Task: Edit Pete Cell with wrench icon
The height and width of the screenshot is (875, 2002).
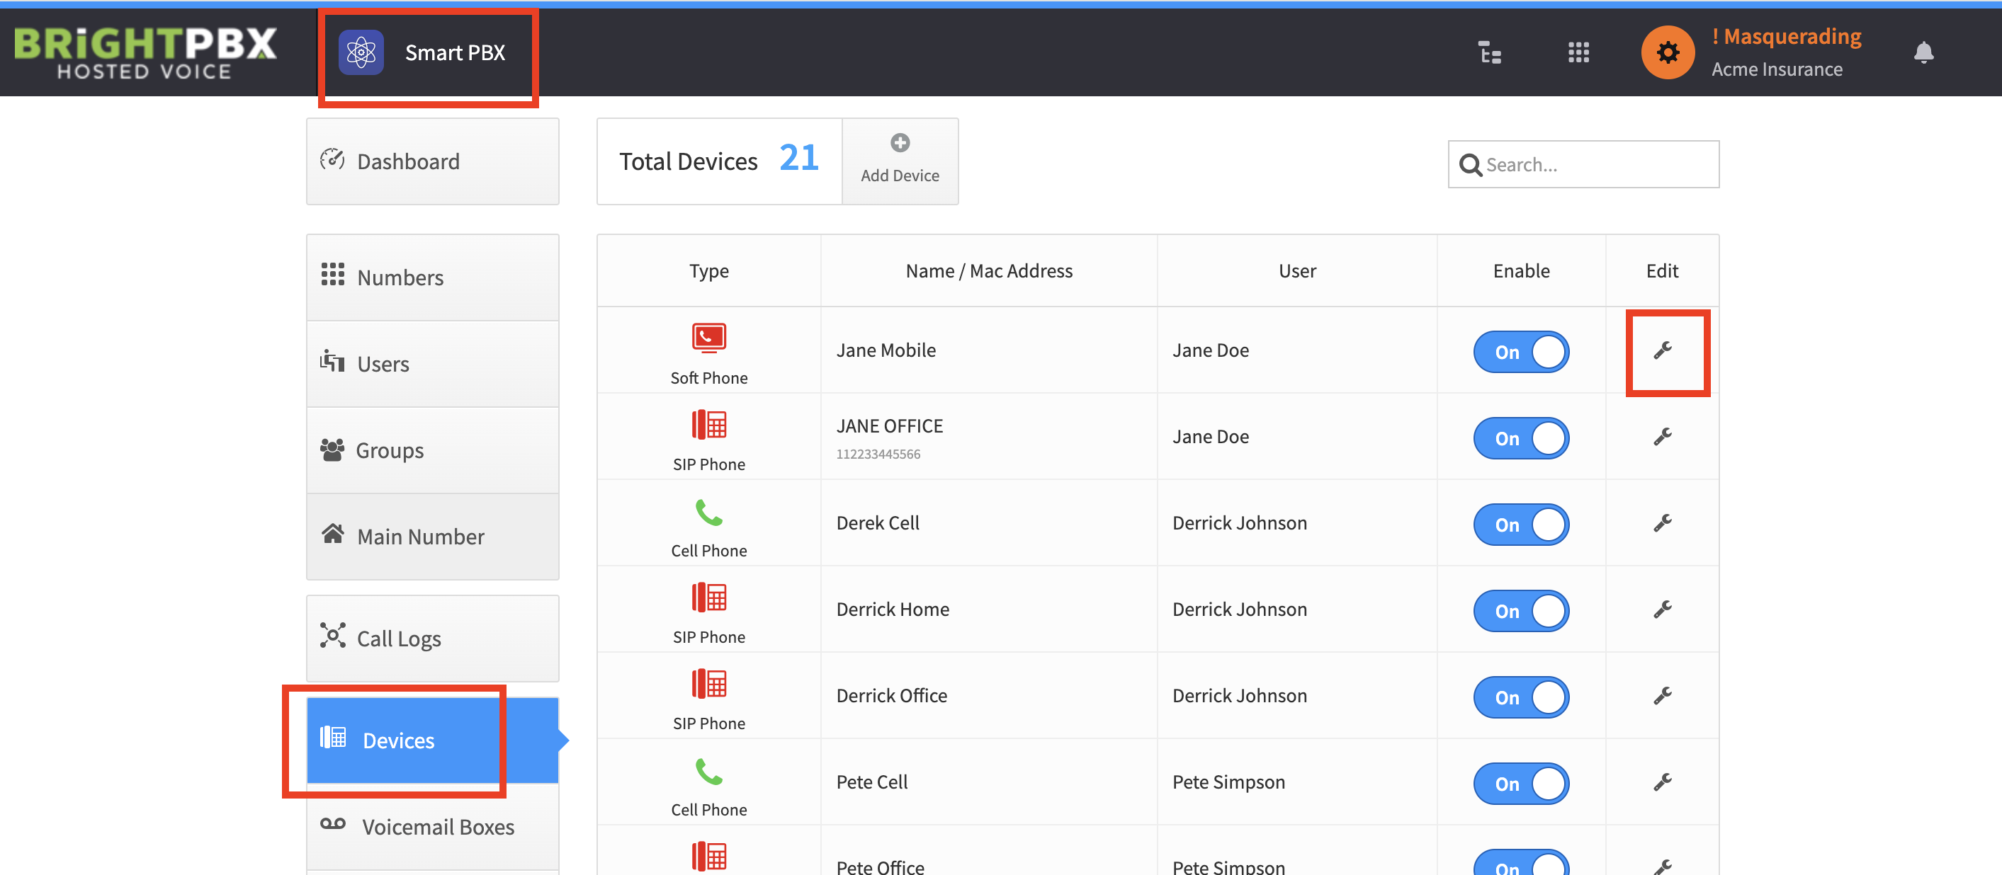Action: coord(1661,782)
